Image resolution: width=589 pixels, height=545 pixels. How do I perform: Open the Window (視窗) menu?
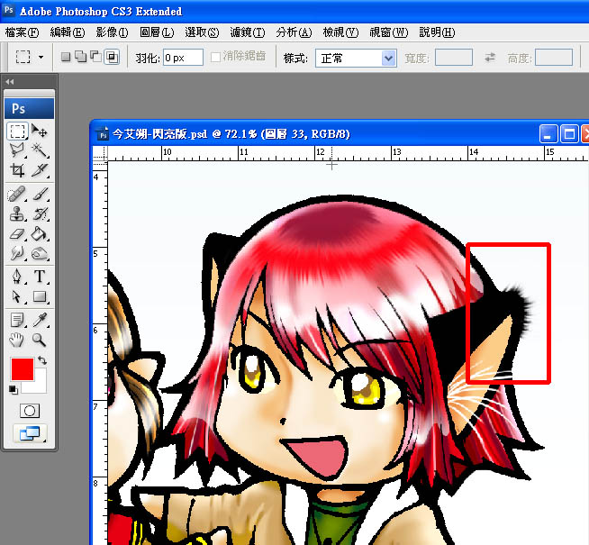388,32
